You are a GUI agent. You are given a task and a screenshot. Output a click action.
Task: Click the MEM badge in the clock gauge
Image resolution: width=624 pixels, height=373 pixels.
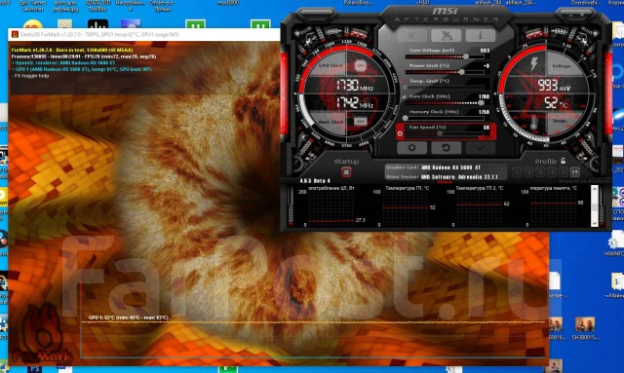(360, 121)
